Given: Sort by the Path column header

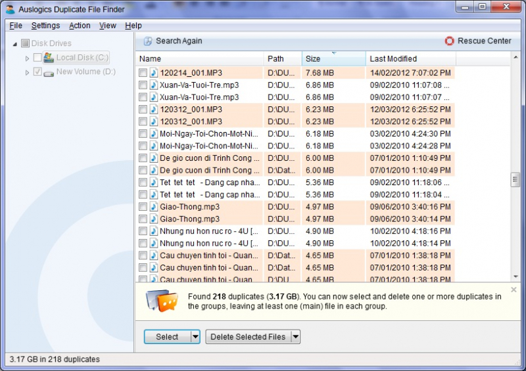Looking at the screenshot, I should (283, 58).
